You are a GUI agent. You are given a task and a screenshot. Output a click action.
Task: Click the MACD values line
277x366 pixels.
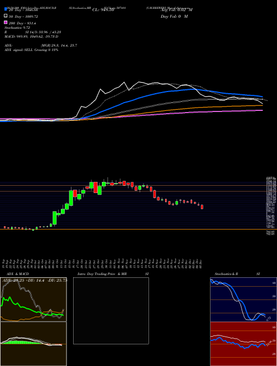[31, 37]
